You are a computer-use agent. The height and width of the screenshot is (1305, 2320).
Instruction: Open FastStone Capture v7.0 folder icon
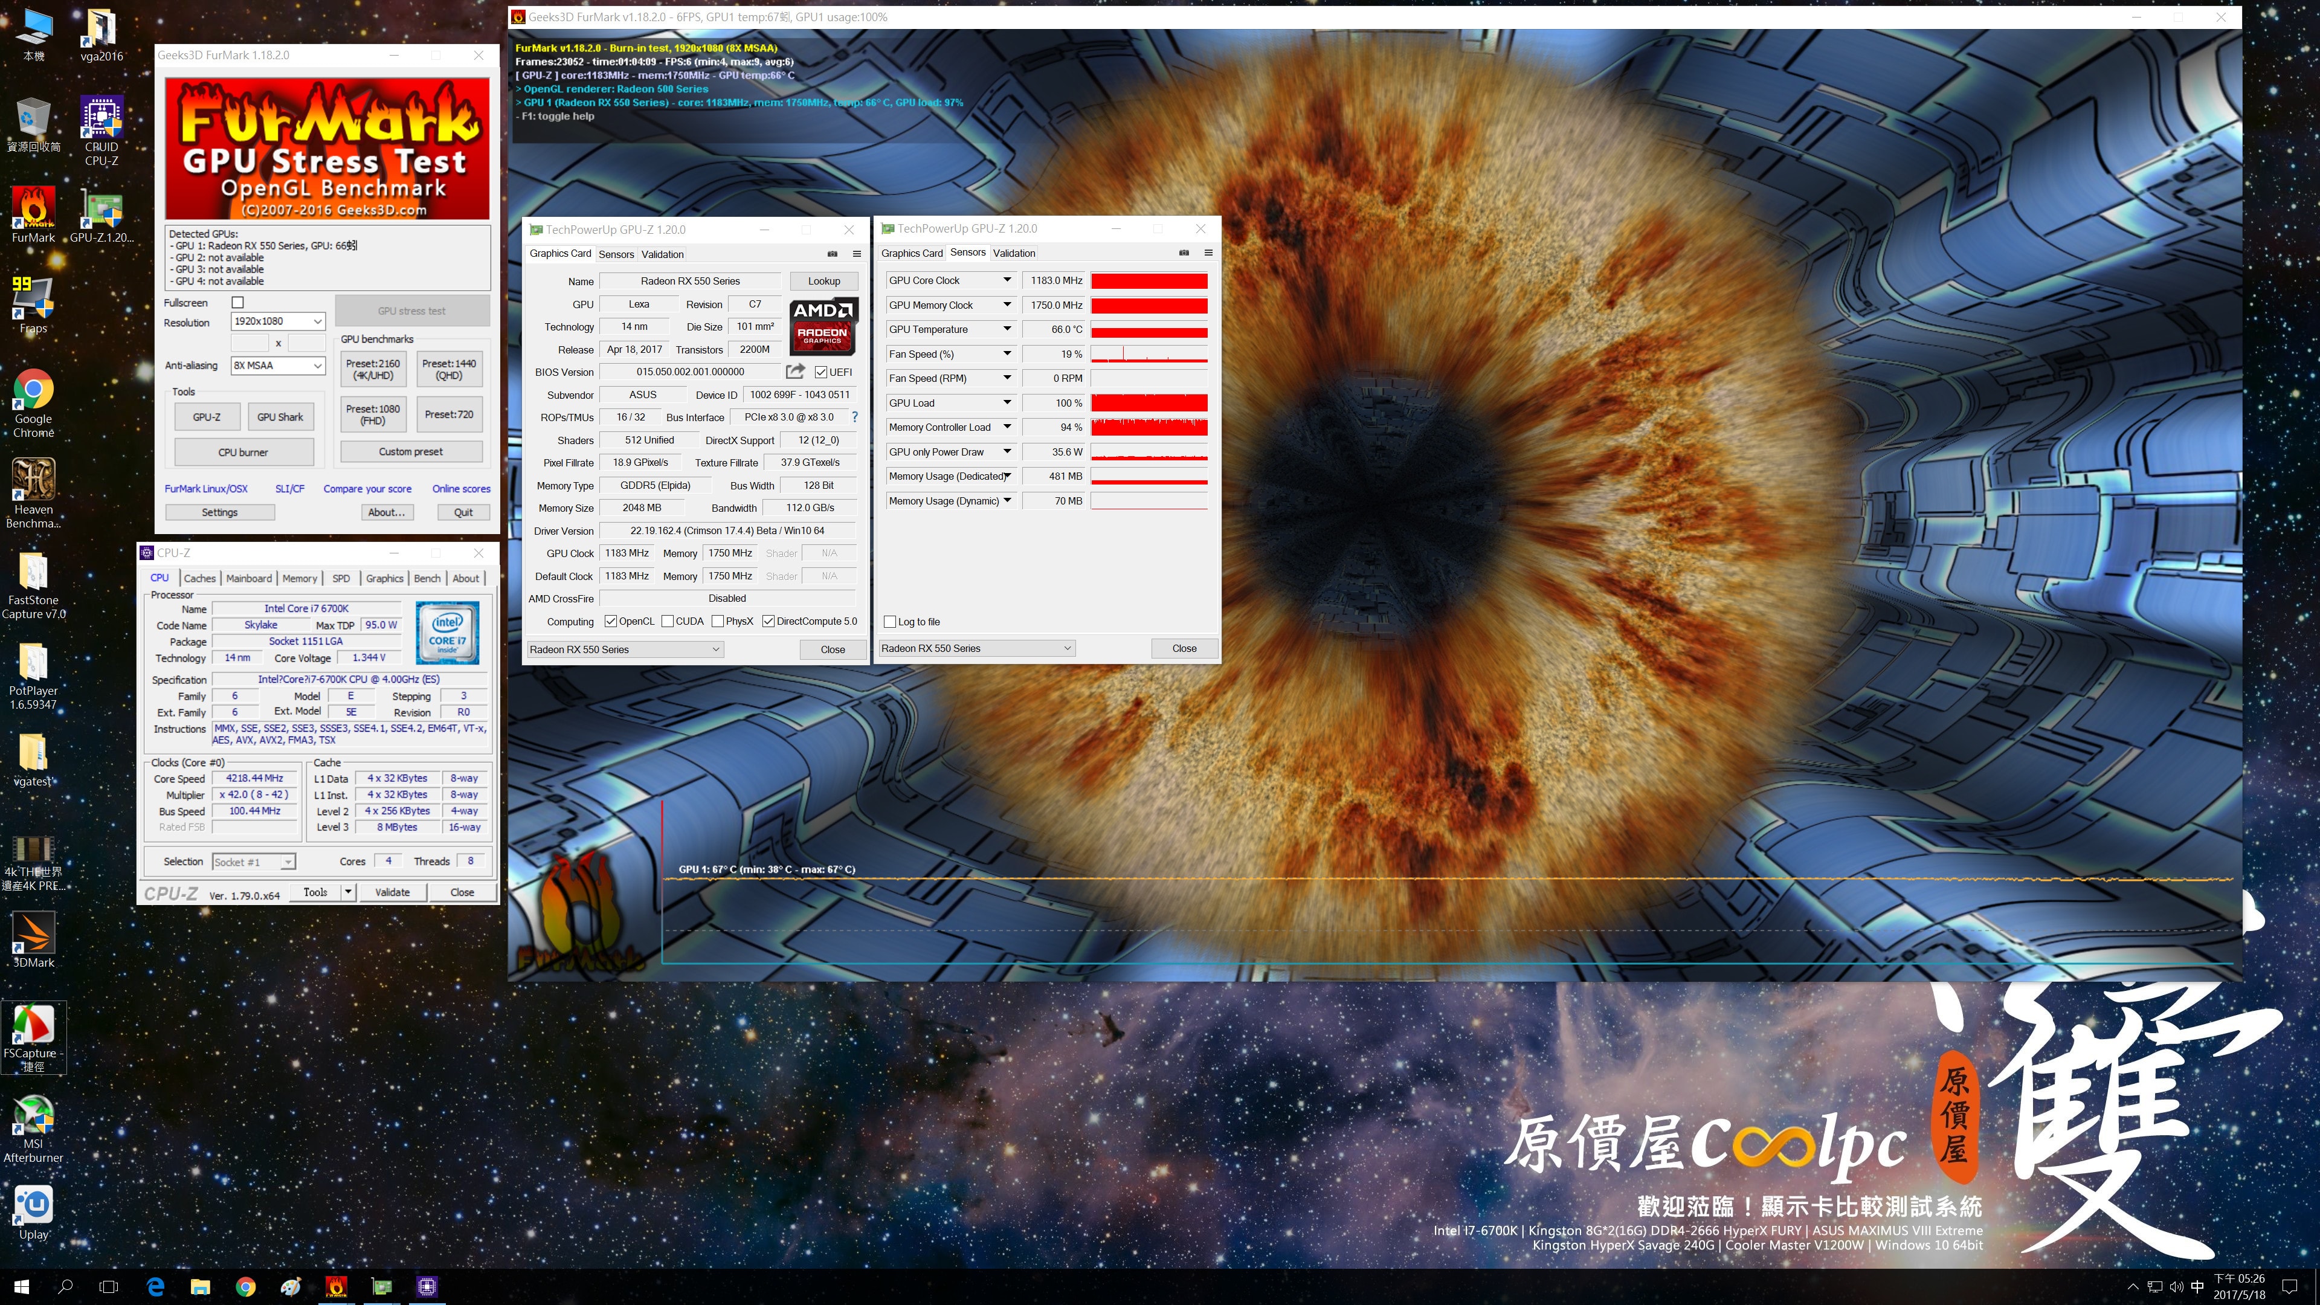point(33,584)
